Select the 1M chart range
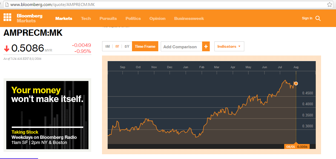Screen dimensions: 336x159 click(107, 46)
